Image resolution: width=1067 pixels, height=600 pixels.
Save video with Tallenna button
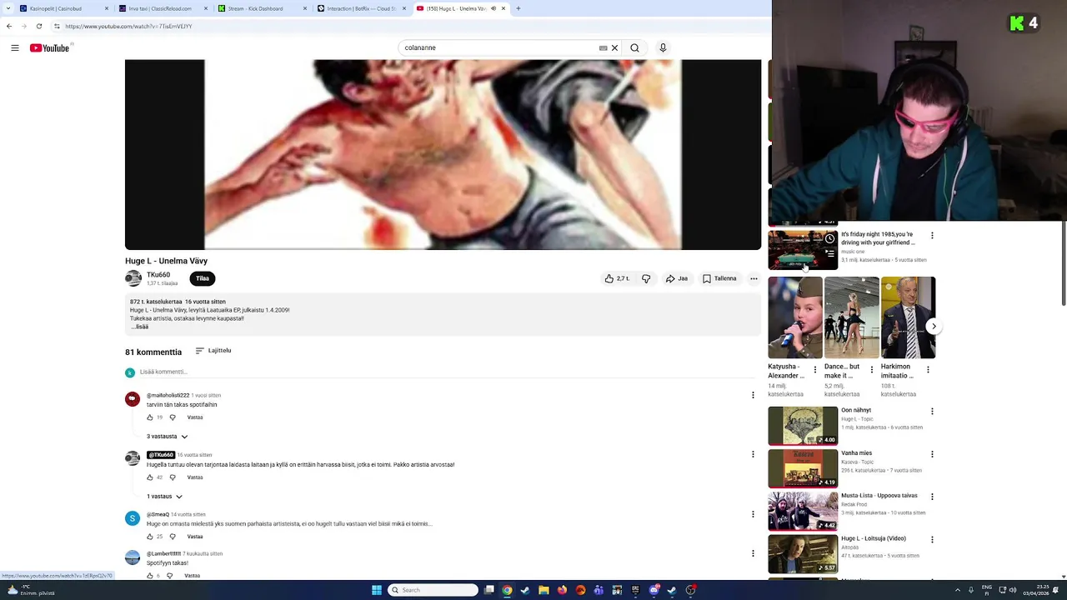(x=719, y=278)
